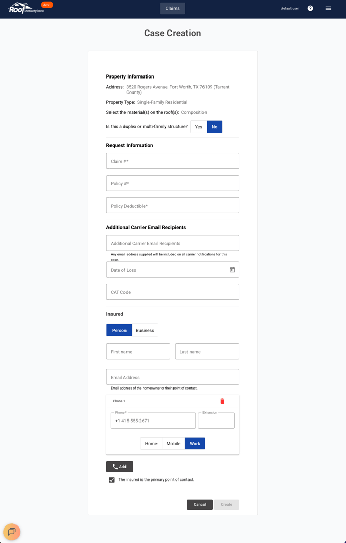Delete Phone 1 with trash icon
346x543 pixels.
coord(222,401)
